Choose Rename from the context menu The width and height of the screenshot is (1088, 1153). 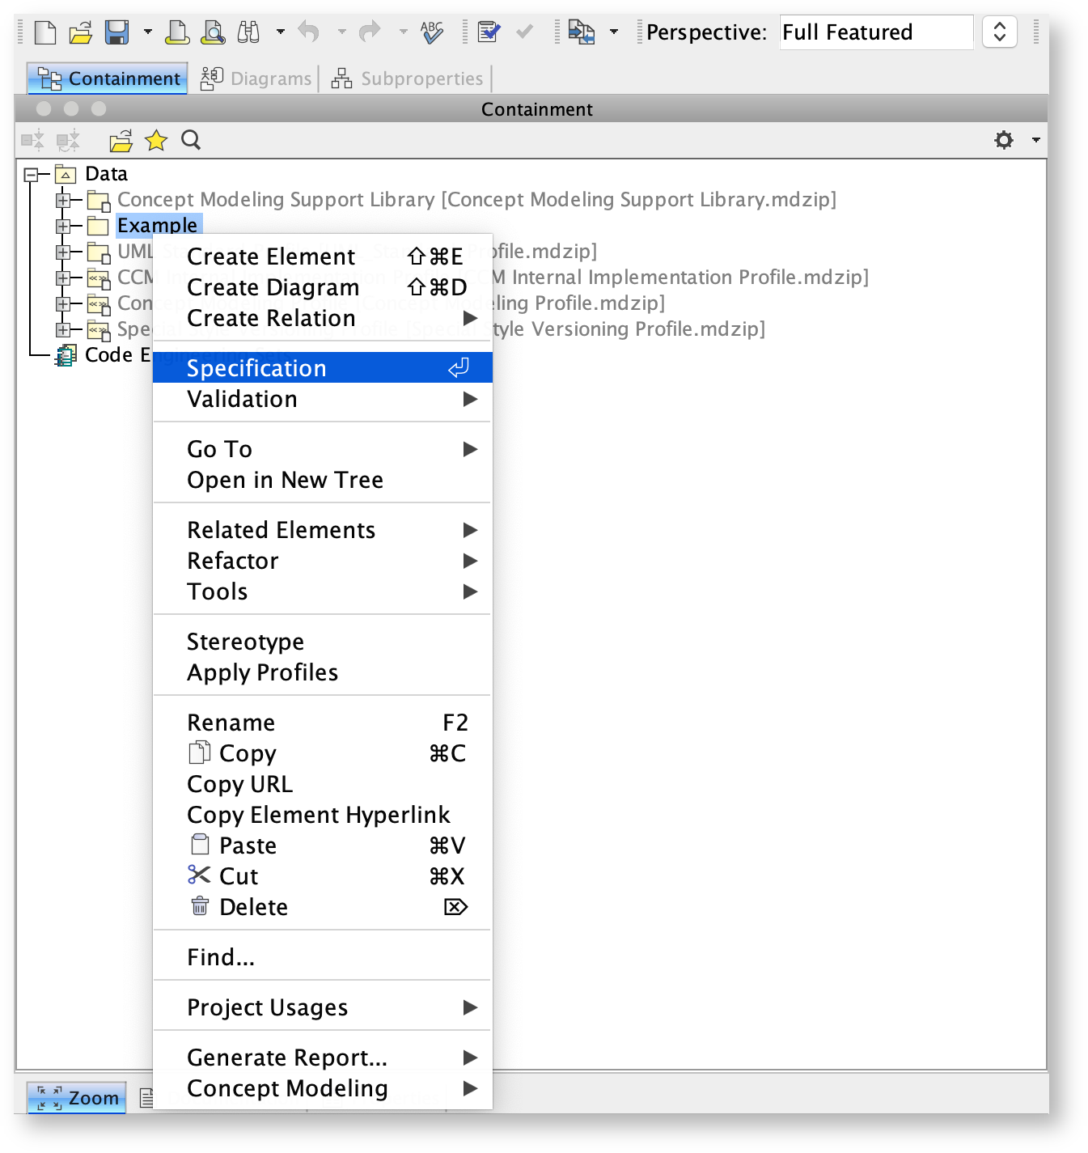(x=323, y=723)
